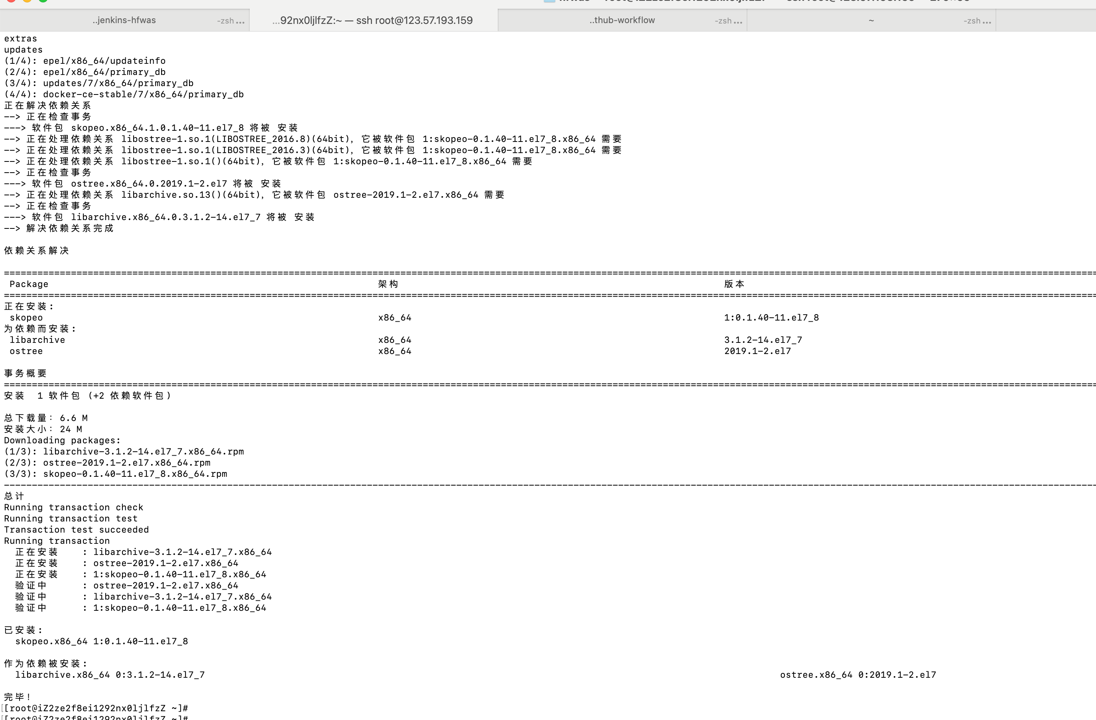The image size is (1096, 720).
Task: Switch to the ~ home directory tab
Action: 871,20
